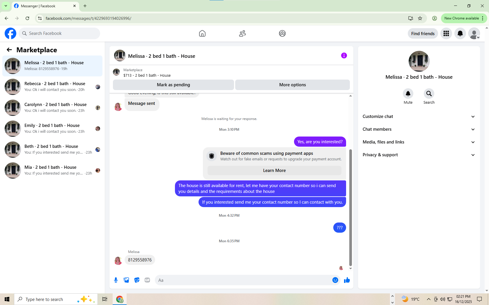
Task: Click Learn More about scams
Action: (274, 171)
